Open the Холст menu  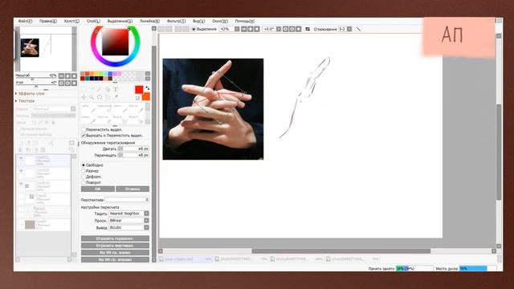pos(71,21)
